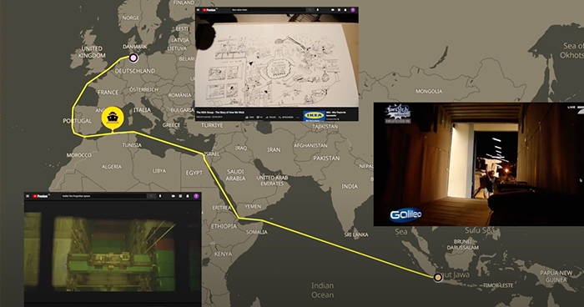This screenshot has width=584, height=307.
Task: Click the yellow ship marker on the route
Action: coord(113,118)
